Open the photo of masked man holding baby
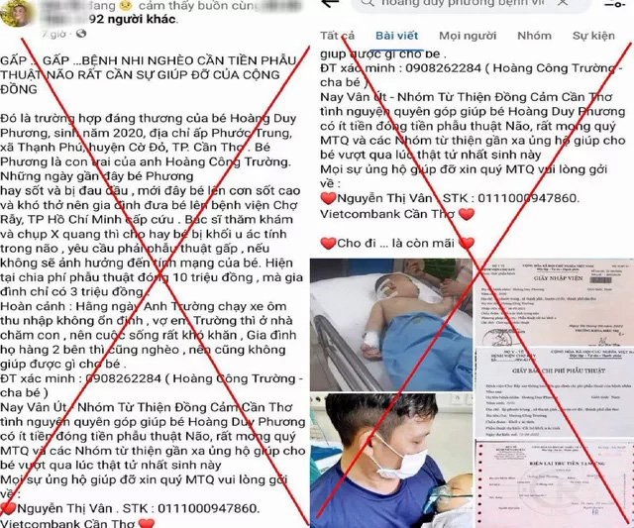 [391, 461]
